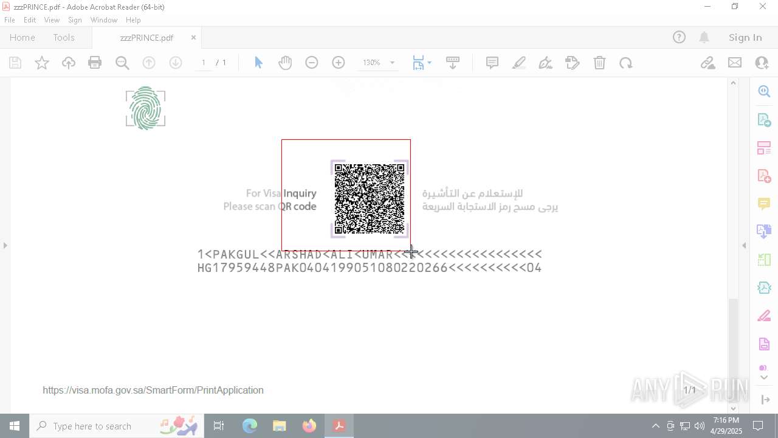Print the document with printer icon
This screenshot has height=438, width=778.
(95, 63)
